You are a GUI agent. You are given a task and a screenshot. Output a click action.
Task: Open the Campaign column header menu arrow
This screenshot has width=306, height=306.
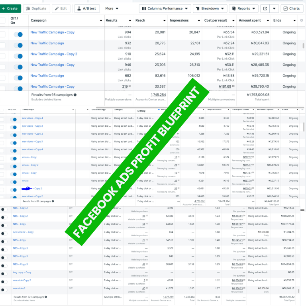101,20
